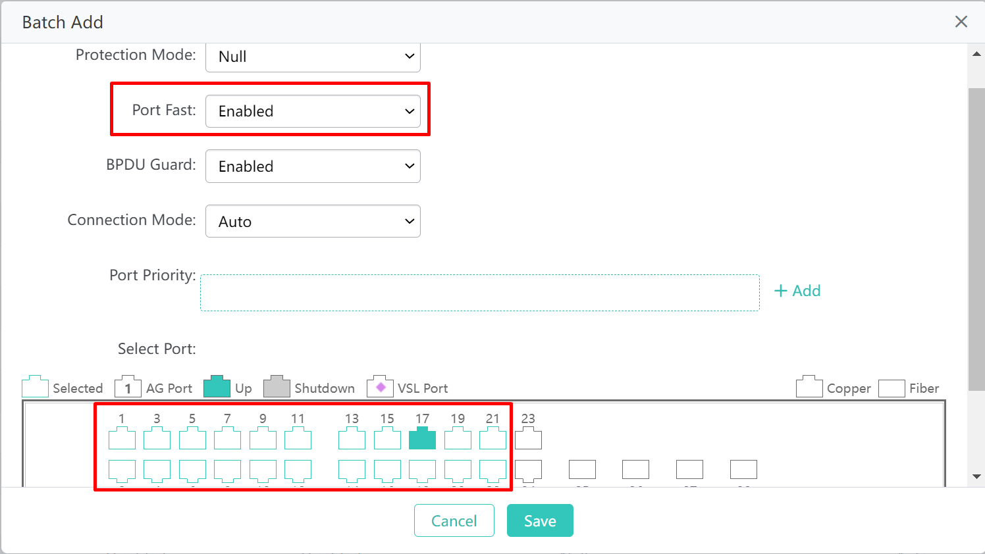The width and height of the screenshot is (985, 554).
Task: Click the Port Priority input field
Action: 480,292
